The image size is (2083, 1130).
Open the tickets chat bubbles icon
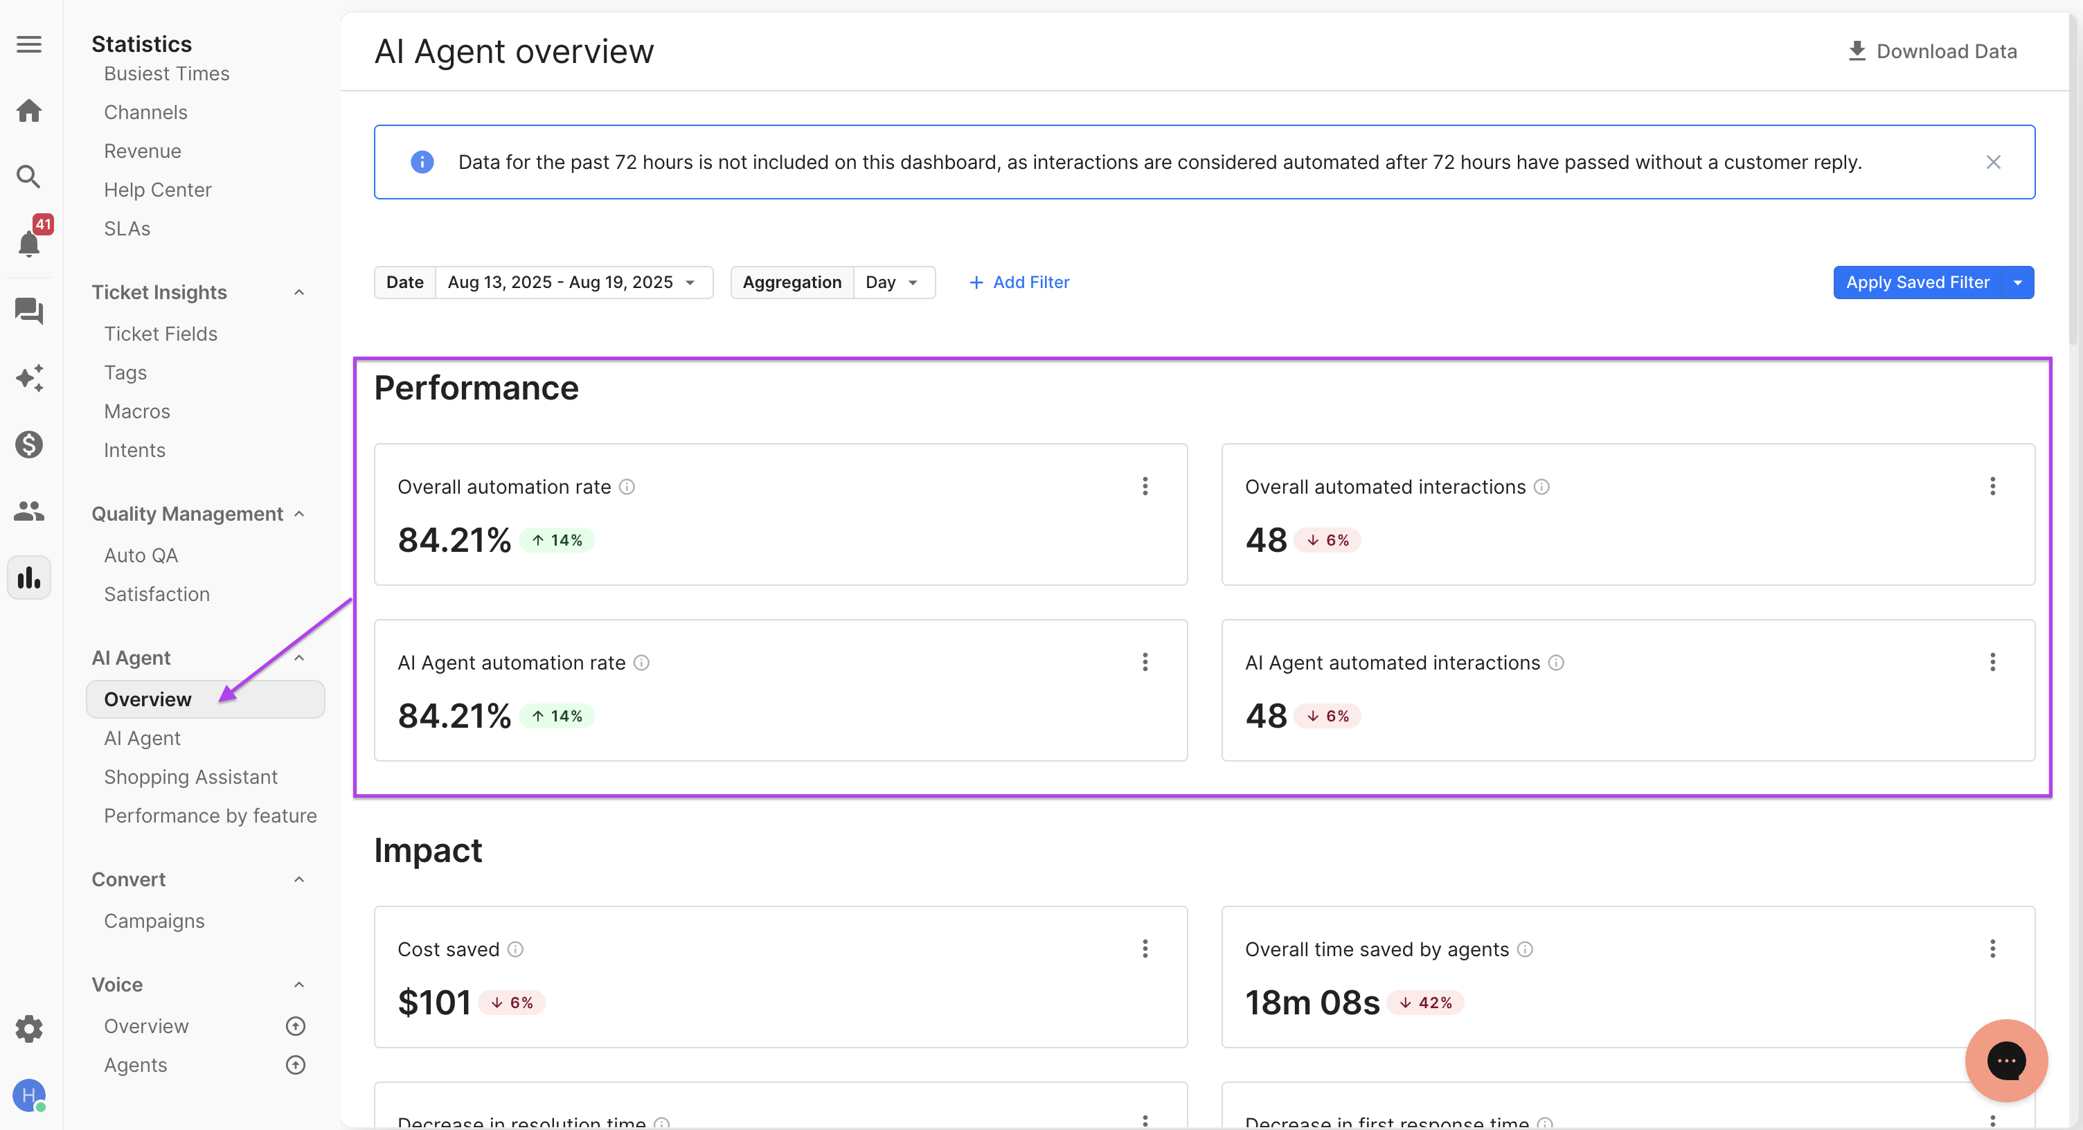click(29, 311)
